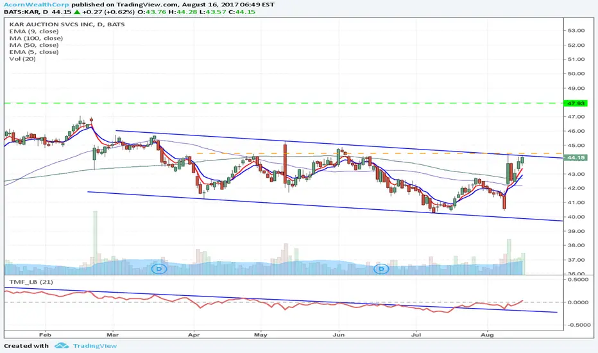Image resolution: width=598 pixels, height=353 pixels.
Task: Click the AcornWealthCorp author link
Action: pos(37,4)
